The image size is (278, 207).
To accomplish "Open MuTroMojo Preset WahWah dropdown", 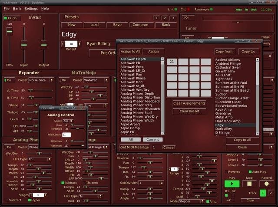I will pyautogui.click(x=96, y=80).
